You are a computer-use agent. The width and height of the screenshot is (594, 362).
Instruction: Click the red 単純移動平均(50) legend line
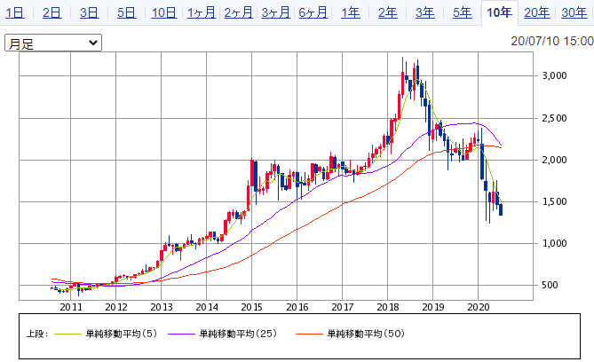pyautogui.click(x=310, y=334)
